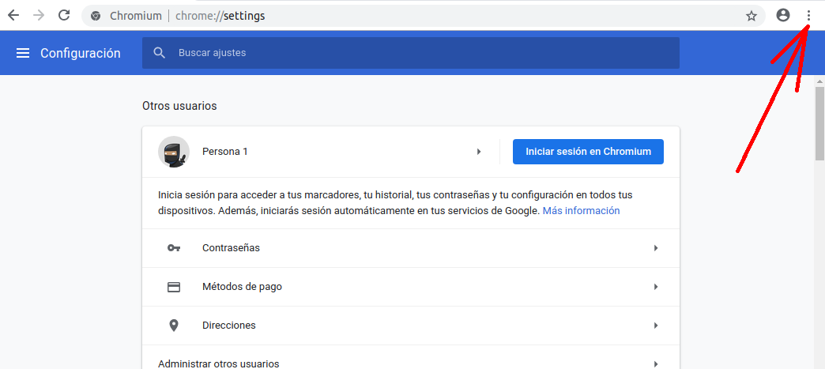
Task: Open the profile account icon
Action: tap(783, 16)
